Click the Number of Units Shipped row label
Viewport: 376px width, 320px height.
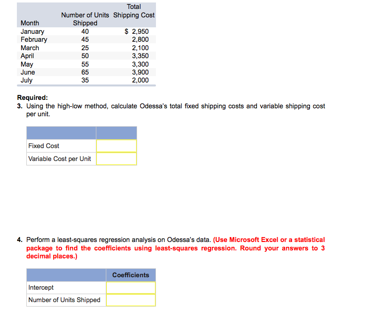(64, 300)
